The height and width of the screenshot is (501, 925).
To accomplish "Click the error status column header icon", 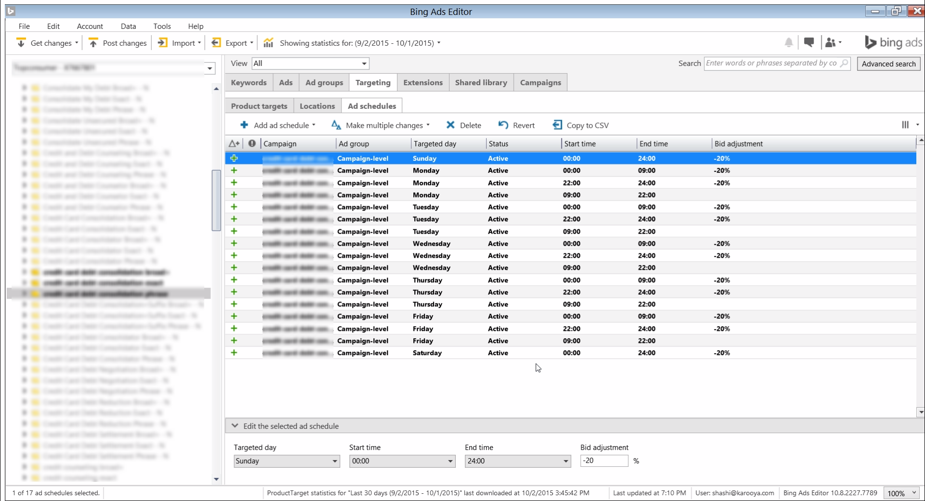I will click(252, 144).
